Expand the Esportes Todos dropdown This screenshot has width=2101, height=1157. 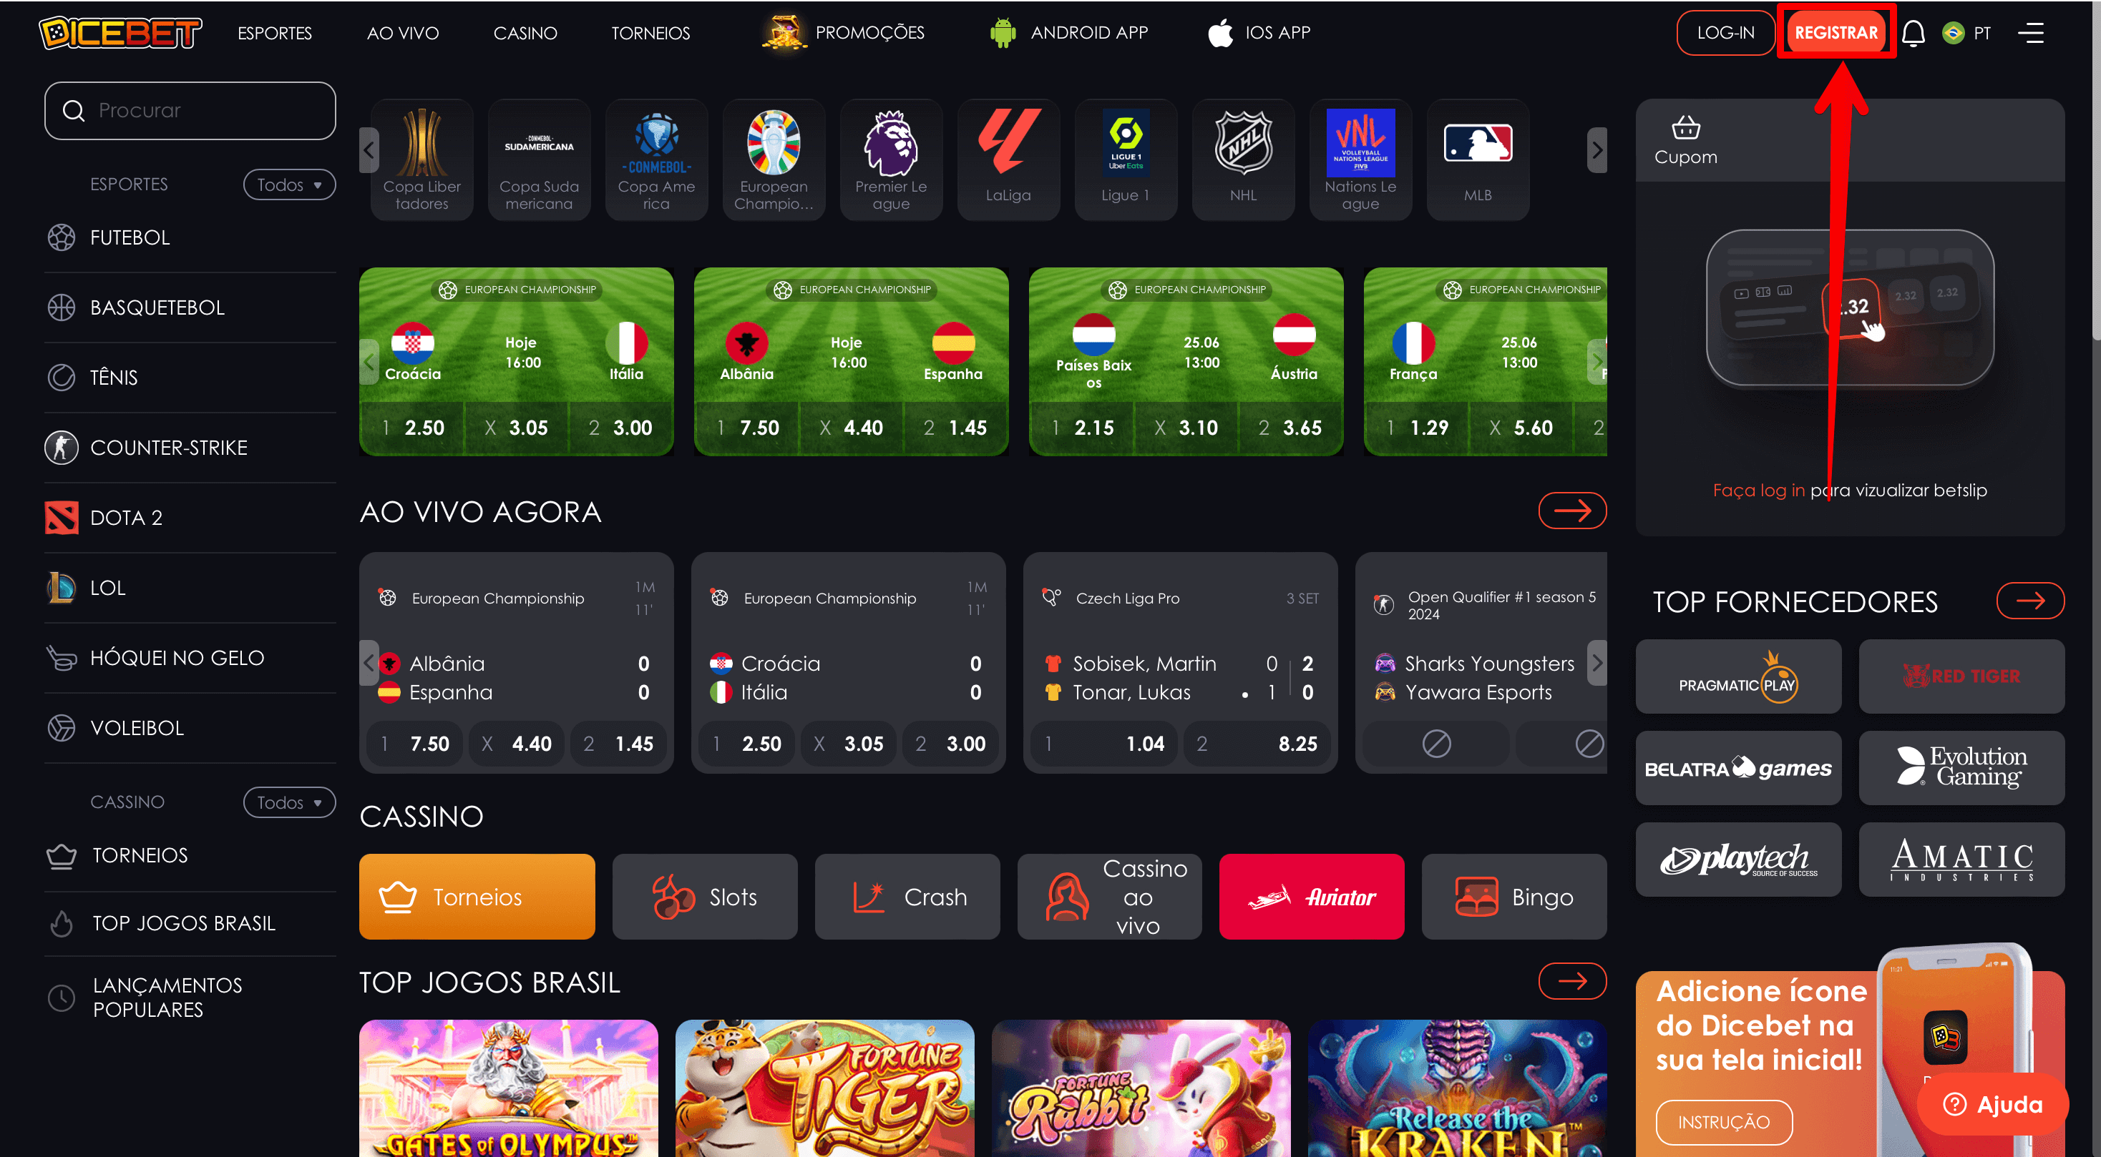[283, 182]
